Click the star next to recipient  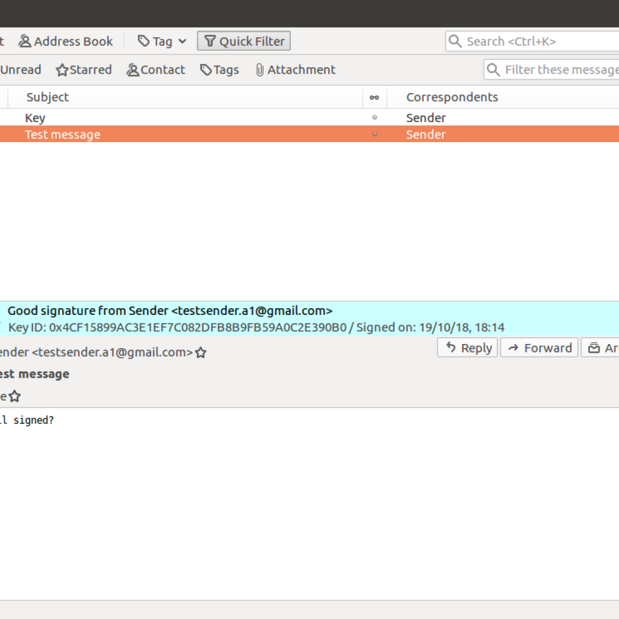15,397
